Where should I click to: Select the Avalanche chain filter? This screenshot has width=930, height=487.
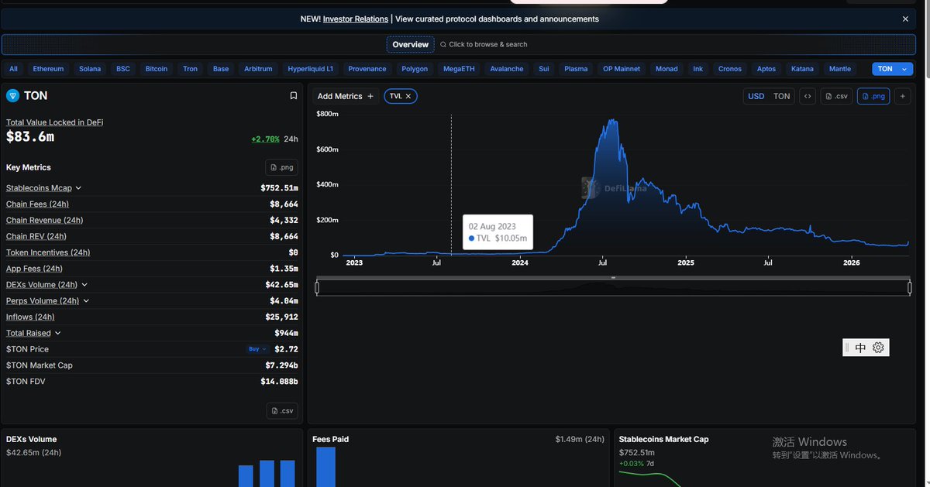click(507, 69)
